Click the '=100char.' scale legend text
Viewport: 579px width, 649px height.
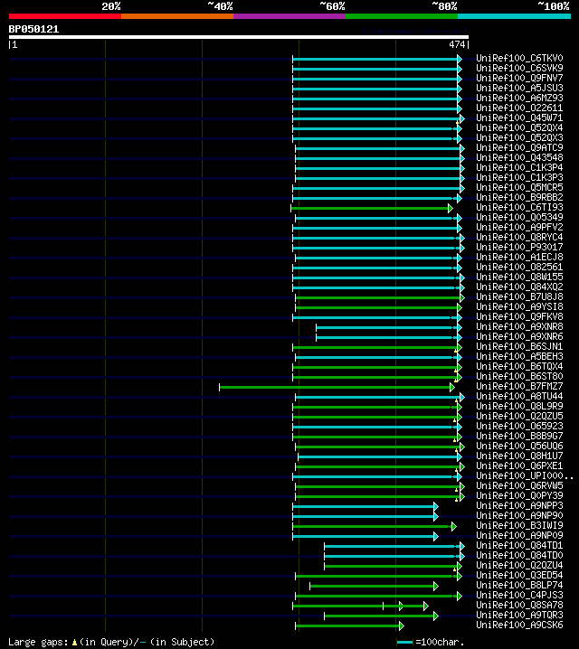(440, 642)
